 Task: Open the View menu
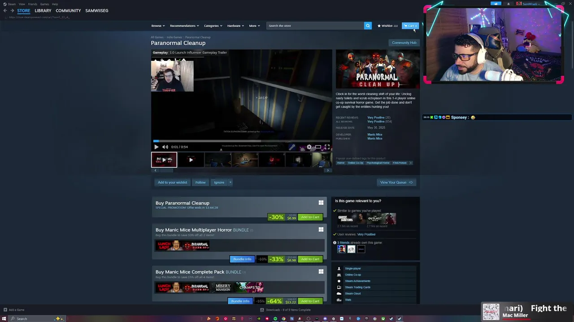[x=22, y=4]
